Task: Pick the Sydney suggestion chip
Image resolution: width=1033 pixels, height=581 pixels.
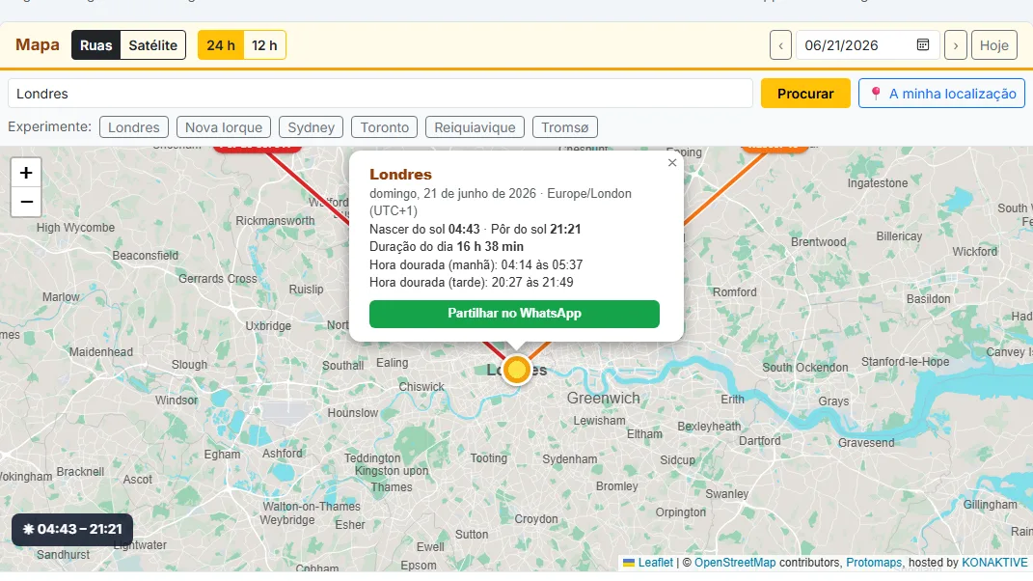Action: point(311,127)
